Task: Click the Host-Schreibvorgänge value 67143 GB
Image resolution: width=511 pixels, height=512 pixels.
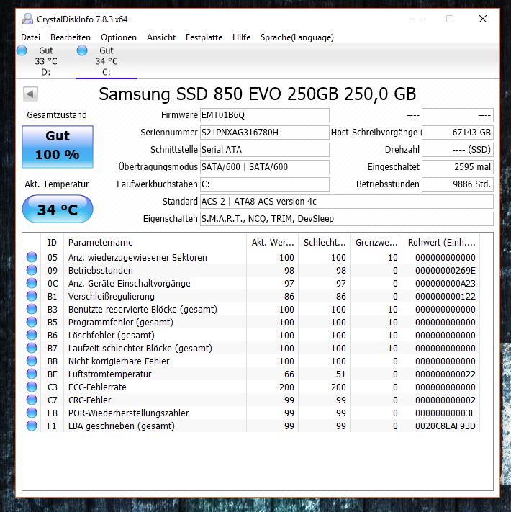Action: 458,133
